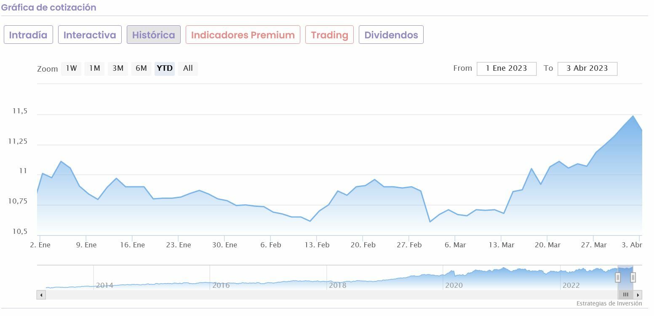
Task: Select the 1M zoom range
Action: pos(94,68)
